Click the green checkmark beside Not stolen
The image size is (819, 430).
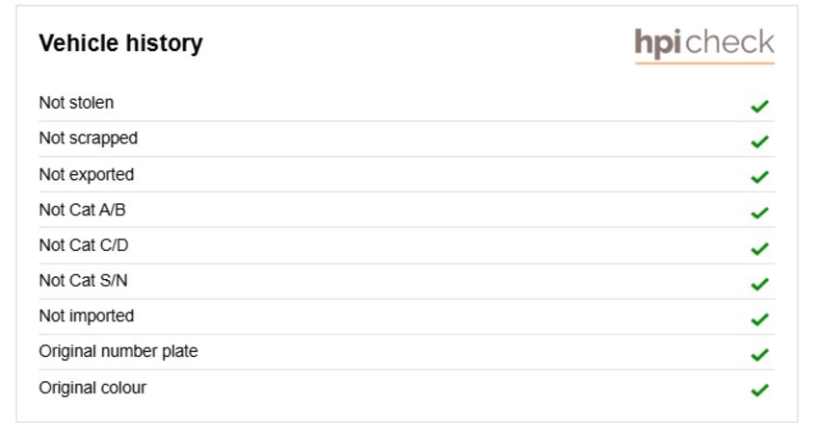point(759,106)
